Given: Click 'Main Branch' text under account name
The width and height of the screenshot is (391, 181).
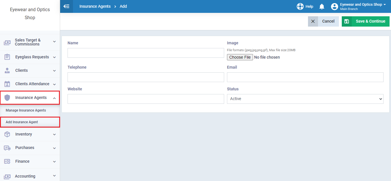Looking at the screenshot, I should coord(349,9).
